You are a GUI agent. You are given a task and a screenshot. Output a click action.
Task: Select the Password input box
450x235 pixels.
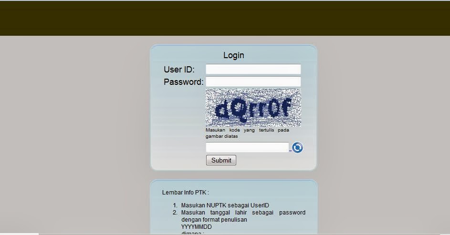click(253, 82)
